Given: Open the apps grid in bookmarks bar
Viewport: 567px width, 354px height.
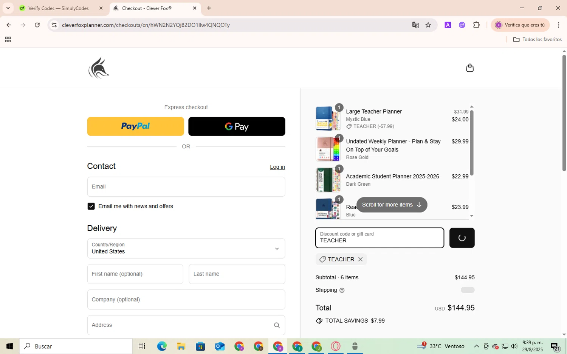Looking at the screenshot, I should pos(8,40).
